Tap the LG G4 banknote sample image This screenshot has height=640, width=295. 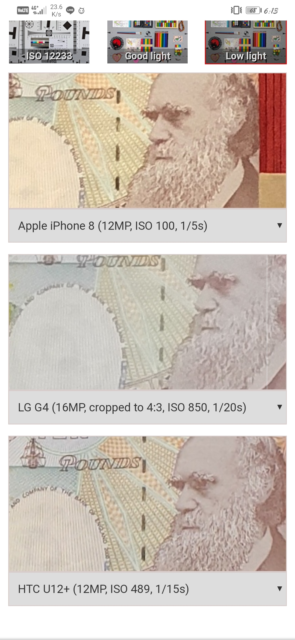(x=147, y=322)
